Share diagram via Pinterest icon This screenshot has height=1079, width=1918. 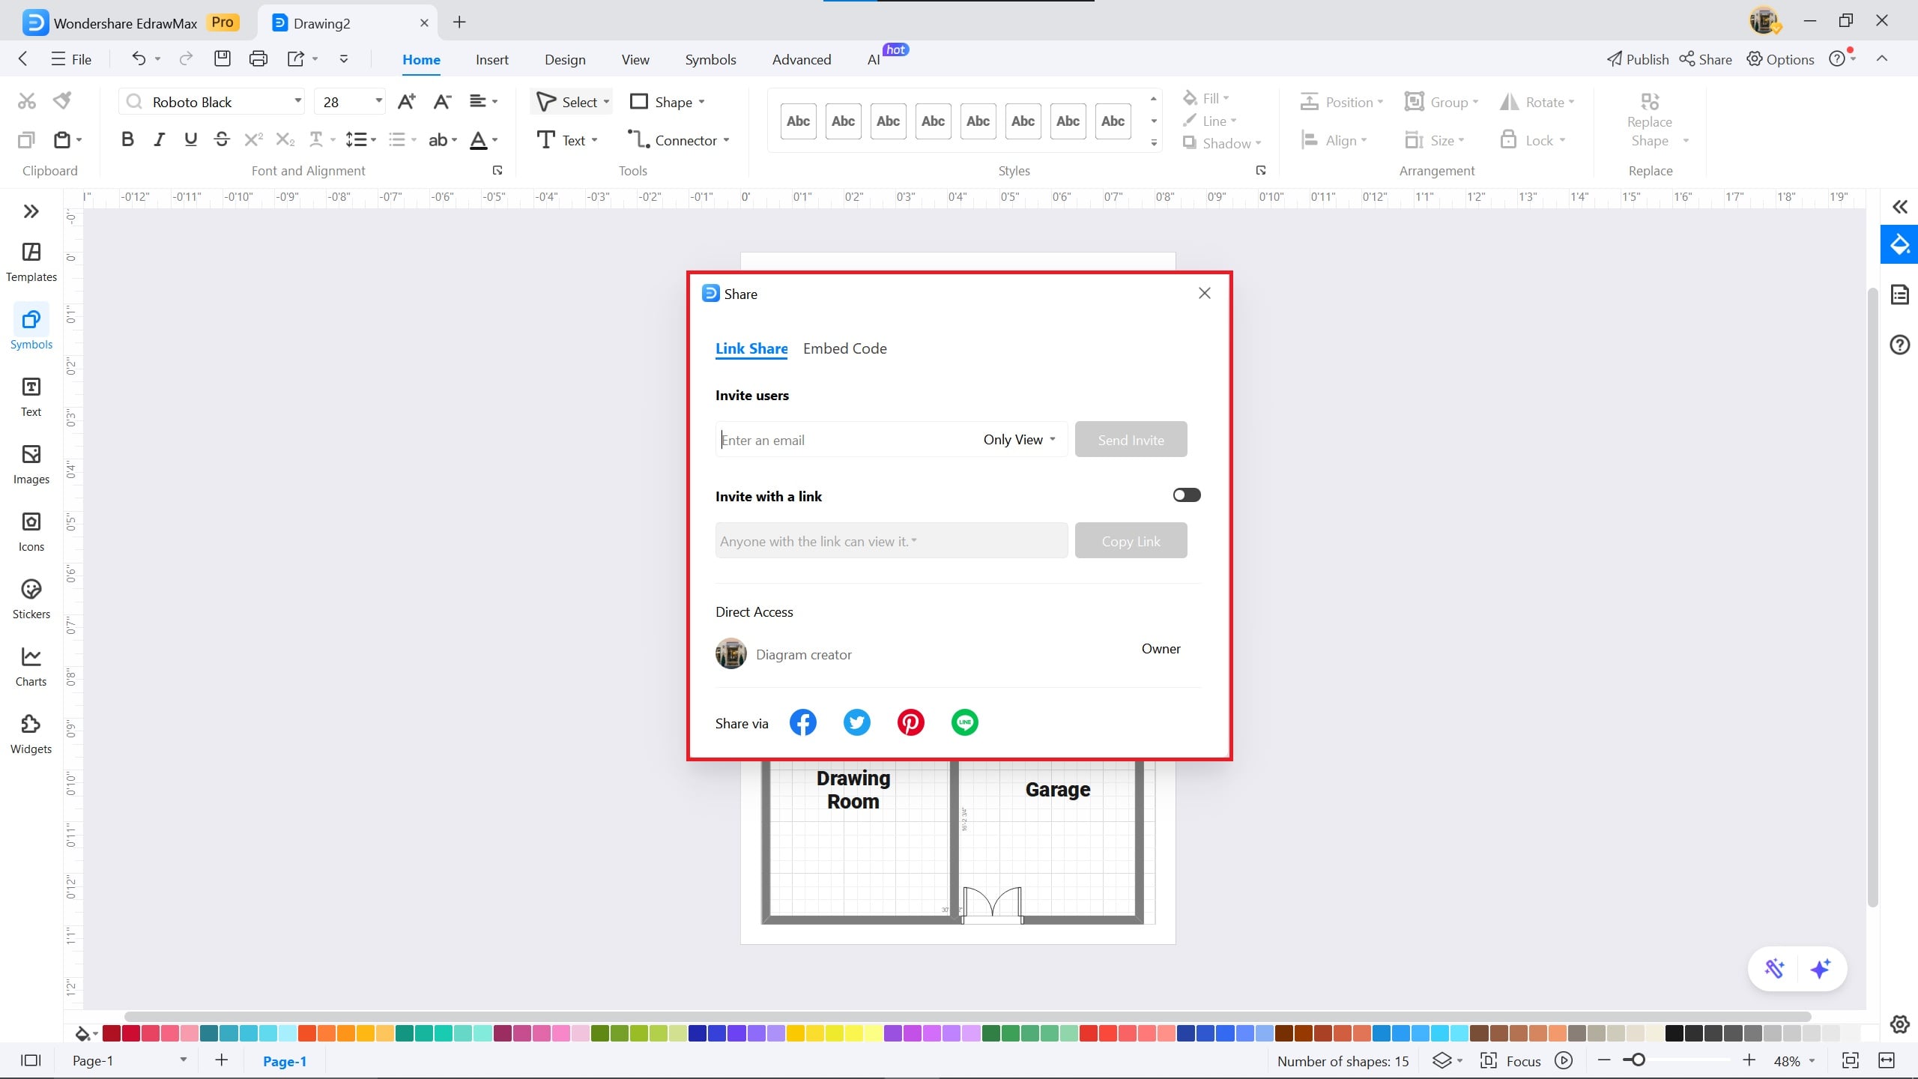pyautogui.click(x=910, y=722)
